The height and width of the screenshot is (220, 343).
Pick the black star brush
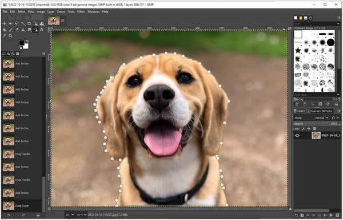[x=298, y=51]
